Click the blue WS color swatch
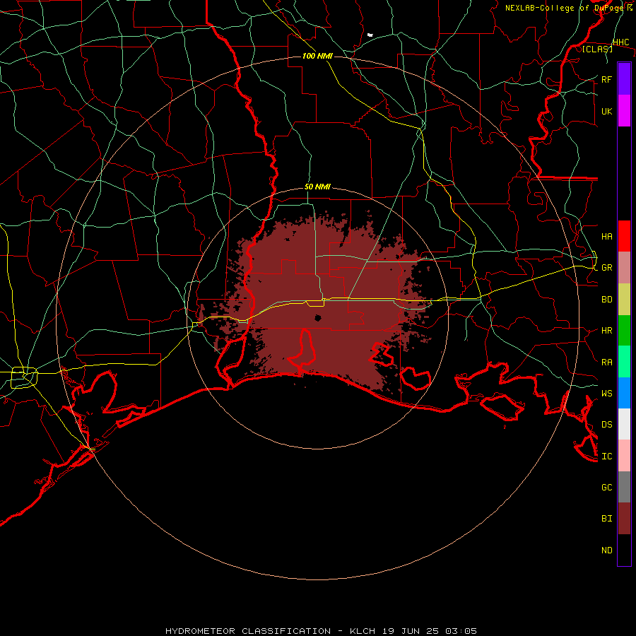636x636 pixels. pyautogui.click(x=624, y=393)
